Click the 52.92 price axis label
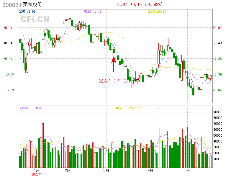Viewport: 236px width, 177px height. coord(217,28)
